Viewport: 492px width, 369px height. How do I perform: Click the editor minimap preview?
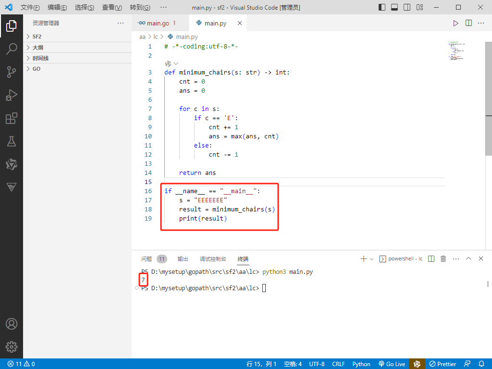click(x=456, y=51)
